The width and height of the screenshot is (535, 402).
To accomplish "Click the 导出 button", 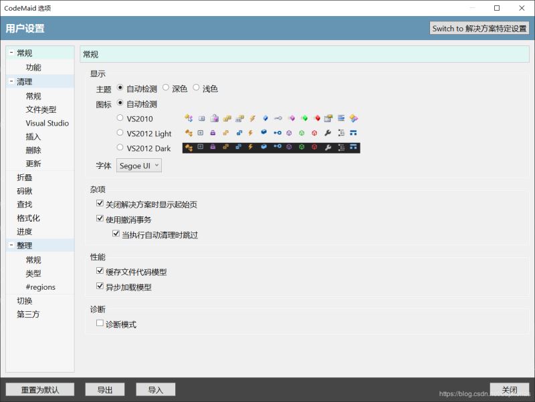I will point(104,389).
